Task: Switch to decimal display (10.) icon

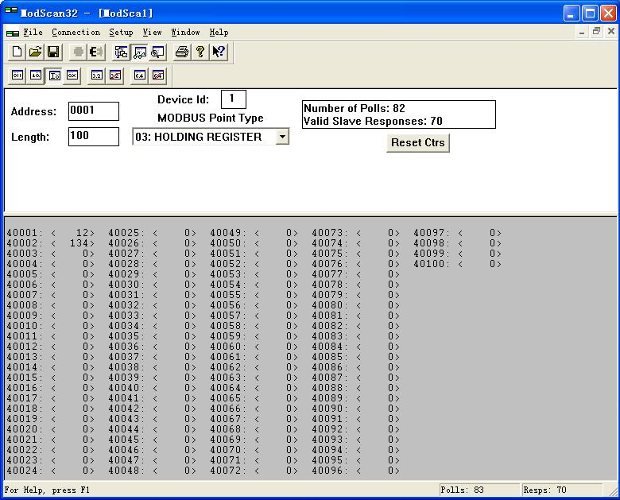Action: pyautogui.click(x=36, y=76)
